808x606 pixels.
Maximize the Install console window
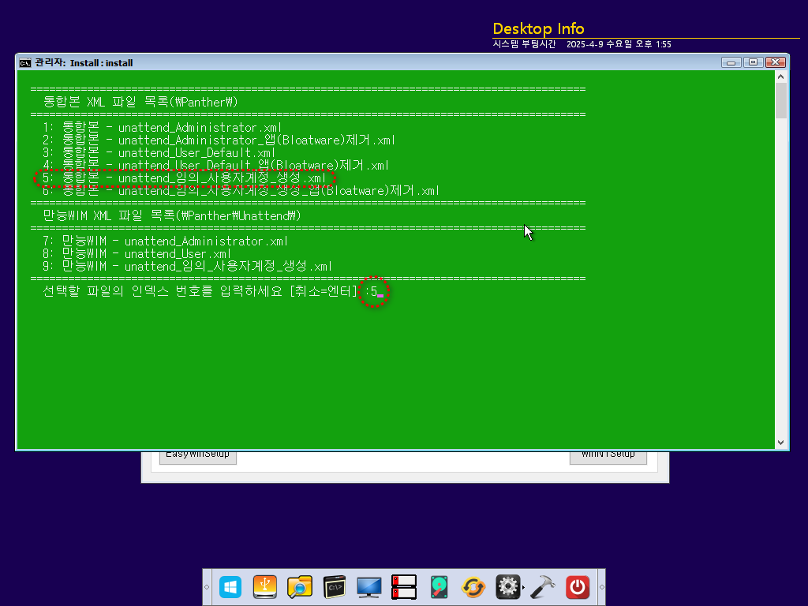tap(753, 62)
